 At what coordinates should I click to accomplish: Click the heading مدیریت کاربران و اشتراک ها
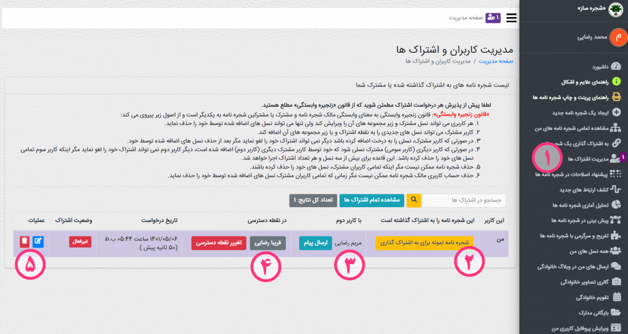point(454,50)
